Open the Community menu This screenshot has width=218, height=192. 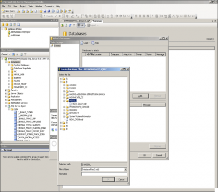[x=49, y=6]
